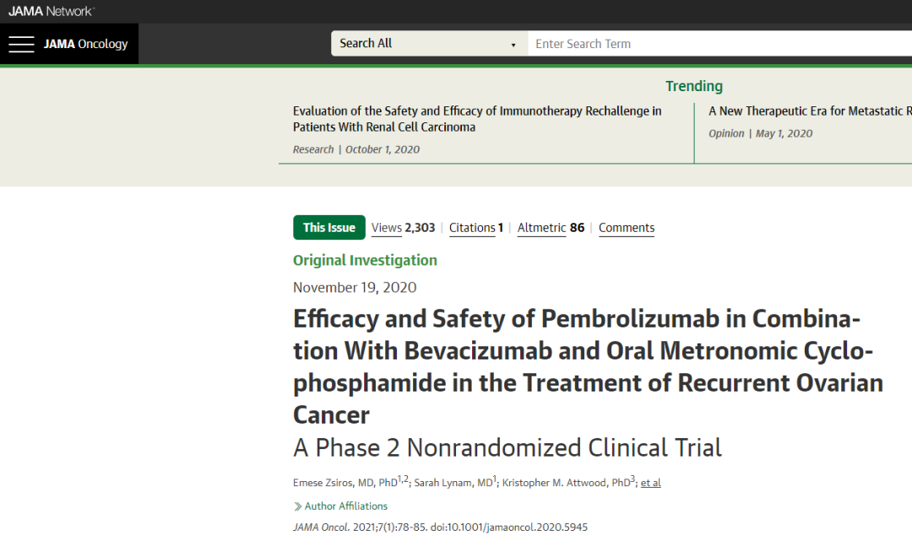Expand the Author Affiliations section

[345, 506]
